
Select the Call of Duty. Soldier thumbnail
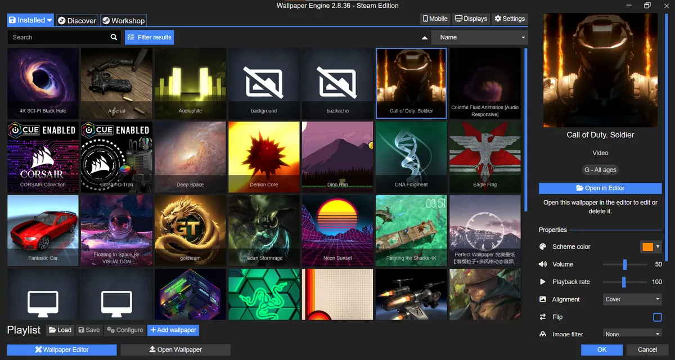point(411,83)
